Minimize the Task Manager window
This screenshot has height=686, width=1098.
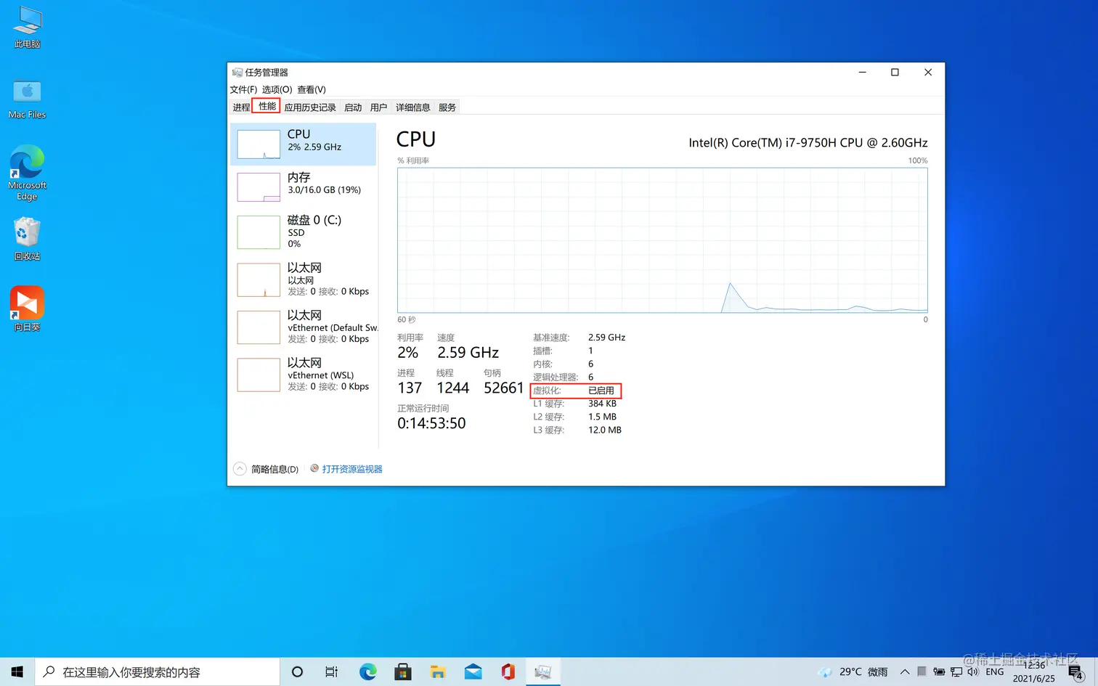pos(863,72)
